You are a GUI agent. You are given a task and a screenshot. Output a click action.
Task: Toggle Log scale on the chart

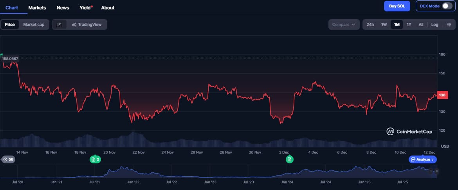(435, 24)
